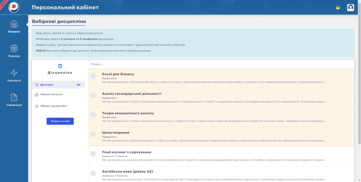The height and width of the screenshot is (182, 361).
Task: Select the Ціноутворення radio circle
Action: coord(93,134)
